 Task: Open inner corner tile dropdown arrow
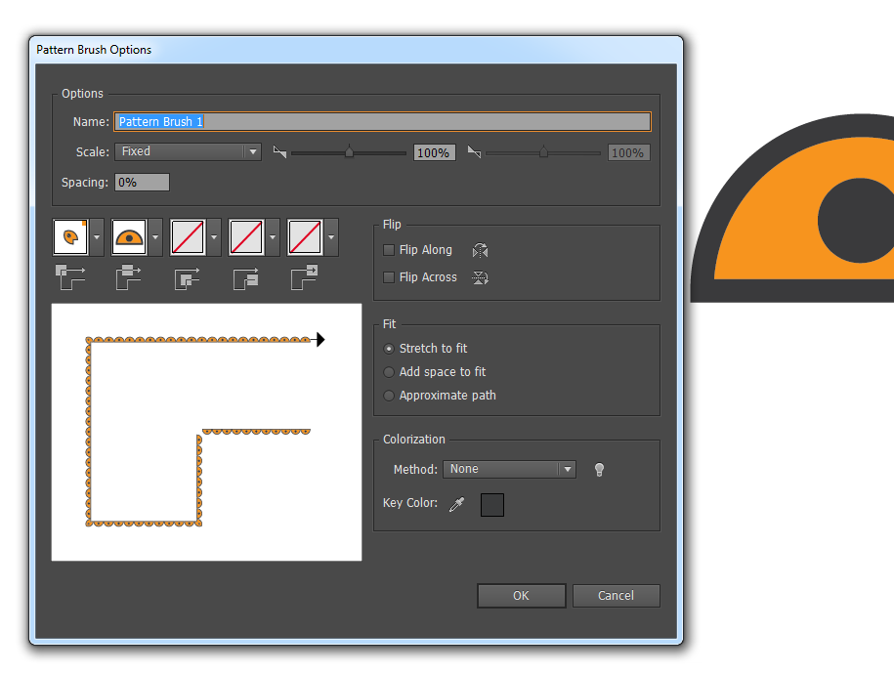point(214,237)
